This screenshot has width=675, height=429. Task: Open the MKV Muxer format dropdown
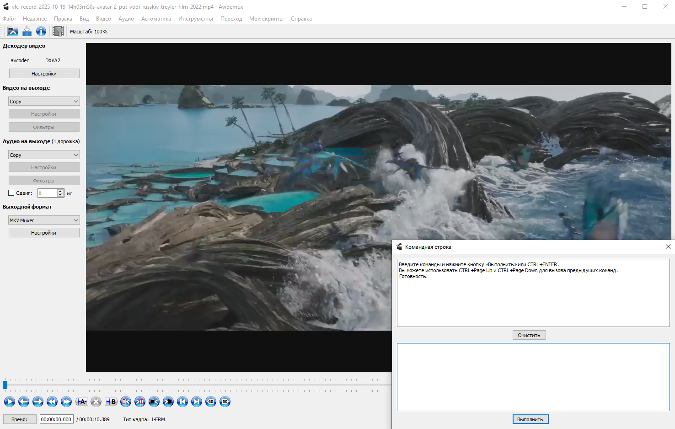(44, 220)
